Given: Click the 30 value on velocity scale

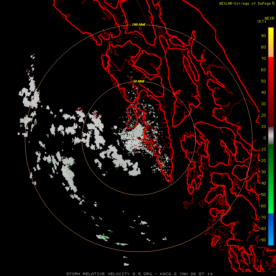Looking at the screenshot, I should tap(263, 104).
